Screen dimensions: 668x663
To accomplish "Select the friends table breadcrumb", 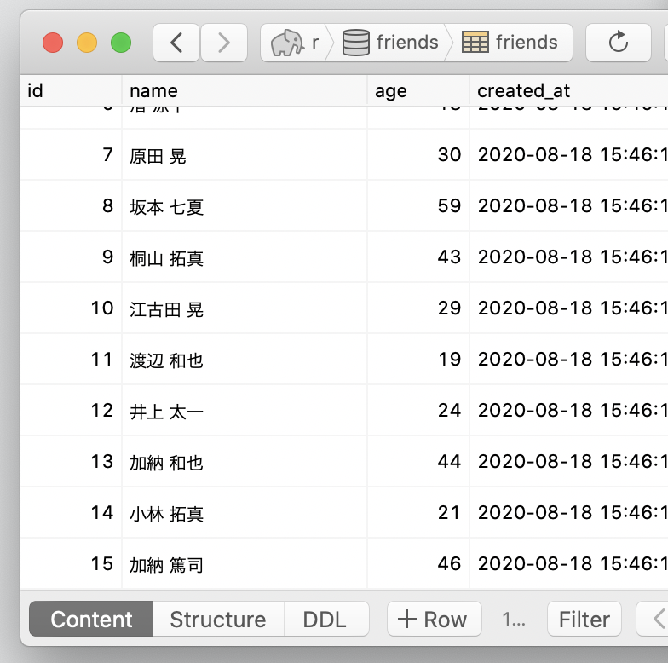I will [510, 43].
